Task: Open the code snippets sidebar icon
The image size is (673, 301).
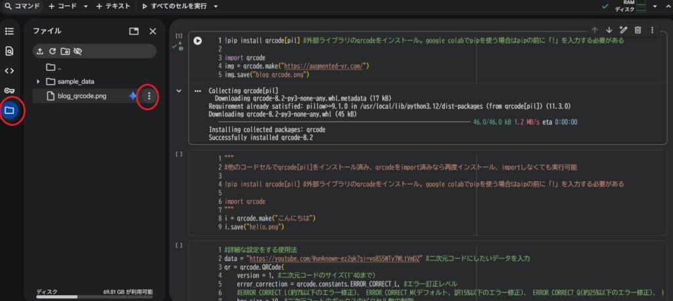Action: coord(9,71)
